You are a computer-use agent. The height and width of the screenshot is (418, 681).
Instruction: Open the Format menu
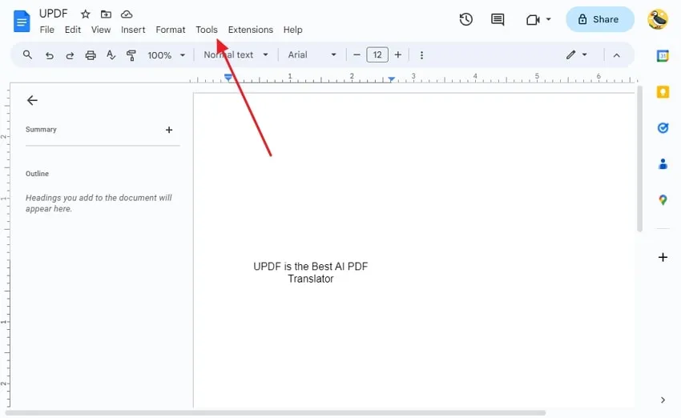point(170,30)
